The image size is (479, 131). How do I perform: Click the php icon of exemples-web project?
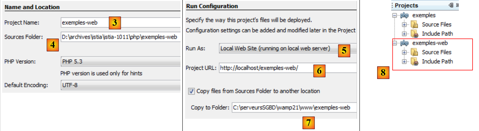pos(404,43)
